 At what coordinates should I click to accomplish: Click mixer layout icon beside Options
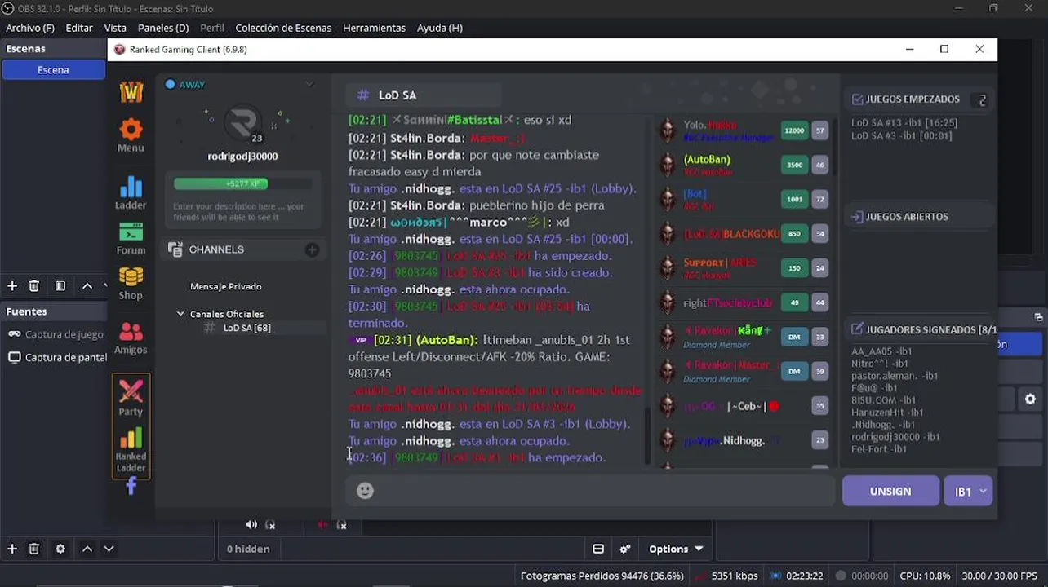coord(598,549)
